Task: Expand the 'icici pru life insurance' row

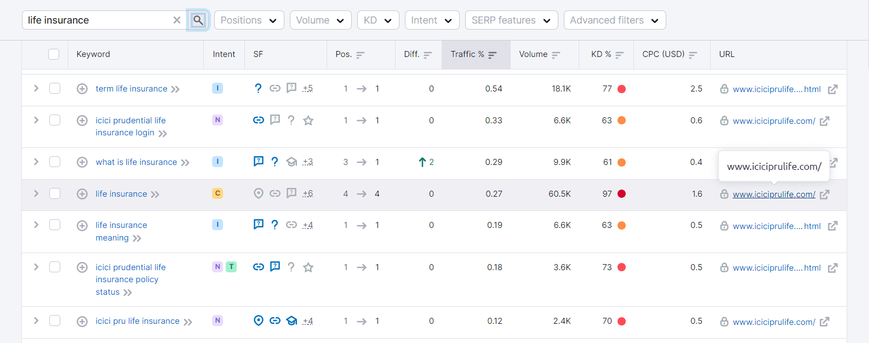Action: (36, 321)
